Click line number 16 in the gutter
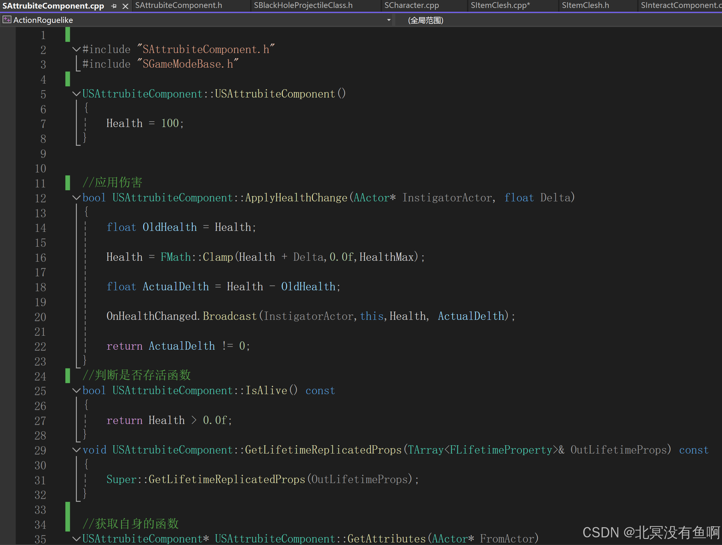The width and height of the screenshot is (722, 545). 40,258
